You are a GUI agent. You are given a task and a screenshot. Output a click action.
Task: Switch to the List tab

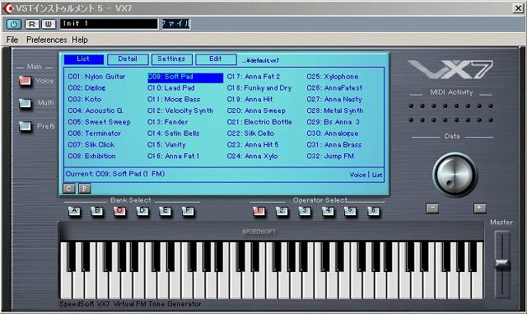tap(83, 59)
